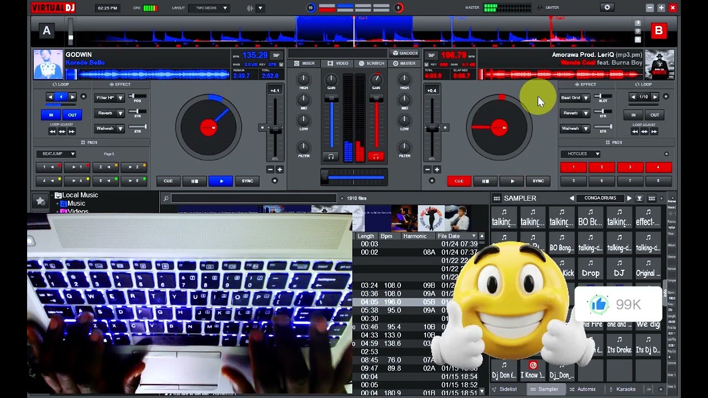This screenshot has height=398, width=708.
Task: Increase deck A pitch range plus
Action: [279, 170]
